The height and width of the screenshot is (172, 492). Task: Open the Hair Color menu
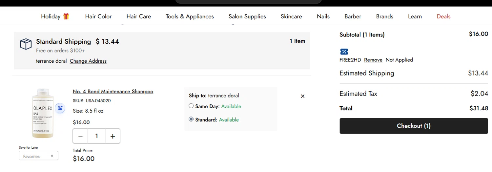click(x=98, y=16)
